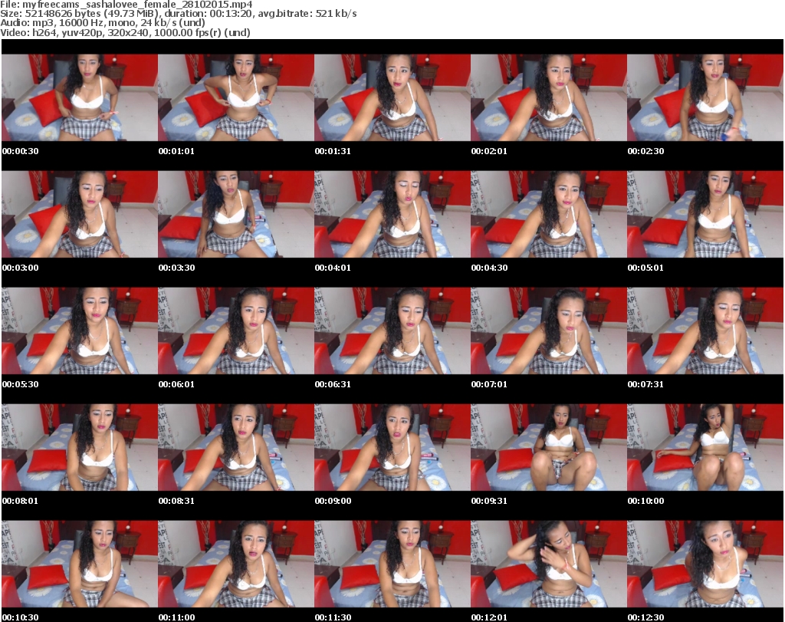This screenshot has height=622, width=785.
Task: Select the frame captured at 00:01:31
Action: pyautogui.click(x=392, y=97)
